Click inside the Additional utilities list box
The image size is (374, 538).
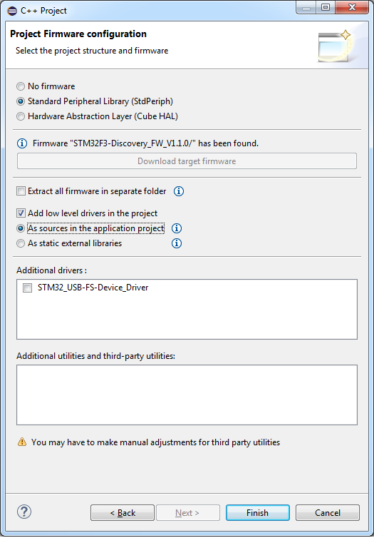(187, 395)
